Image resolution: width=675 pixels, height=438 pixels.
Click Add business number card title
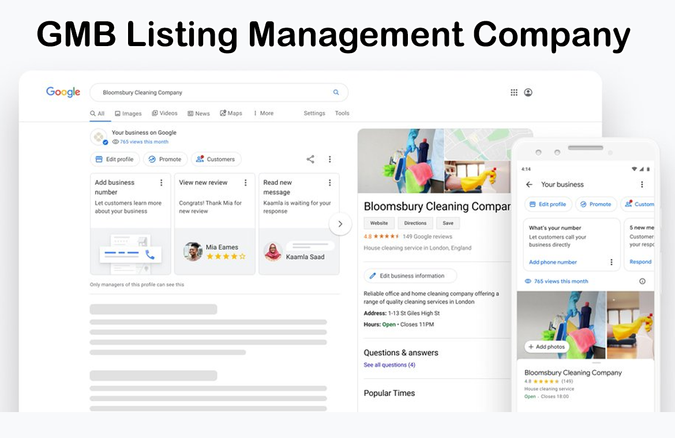(114, 187)
